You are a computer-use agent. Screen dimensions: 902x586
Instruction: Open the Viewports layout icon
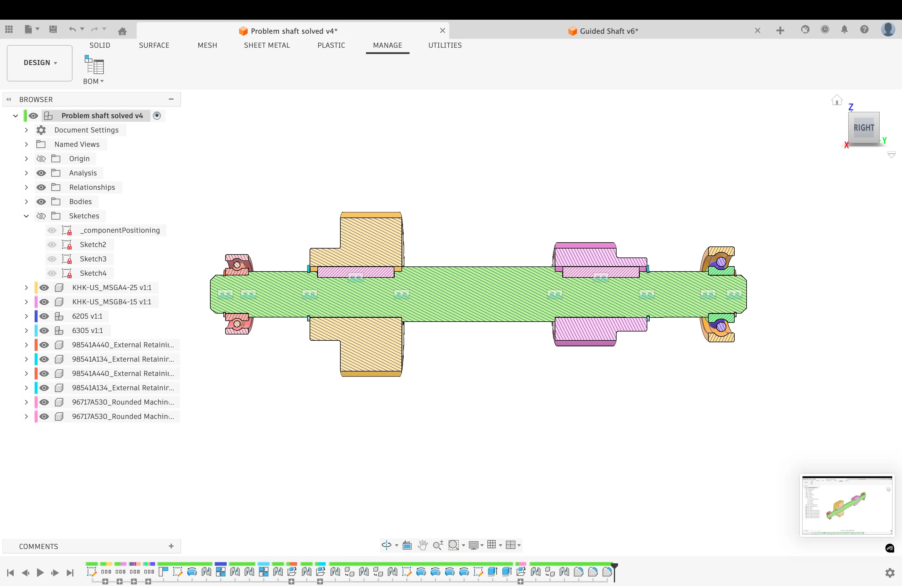510,545
